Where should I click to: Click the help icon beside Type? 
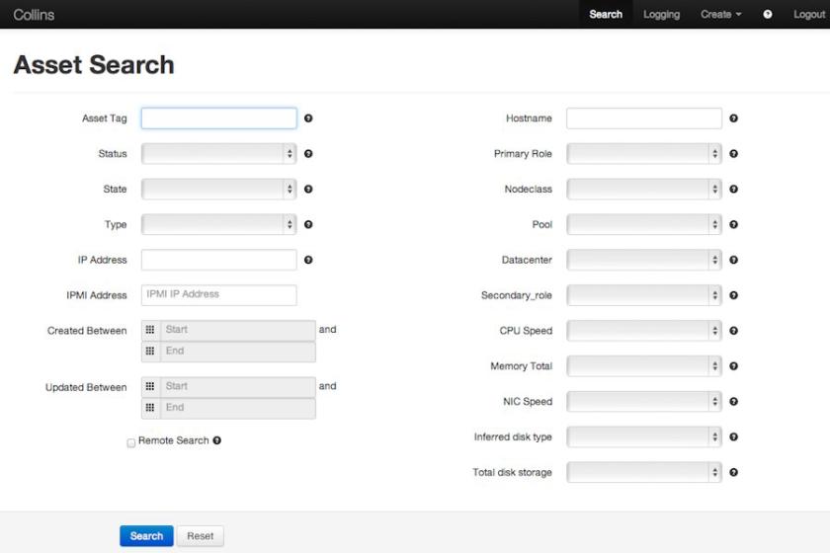point(308,224)
